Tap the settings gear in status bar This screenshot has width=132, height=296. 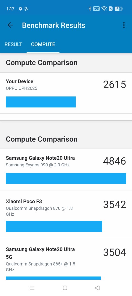(20, 9)
